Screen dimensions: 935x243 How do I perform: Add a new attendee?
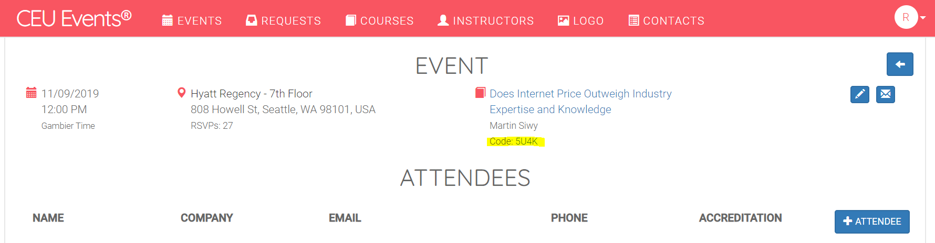click(x=872, y=222)
